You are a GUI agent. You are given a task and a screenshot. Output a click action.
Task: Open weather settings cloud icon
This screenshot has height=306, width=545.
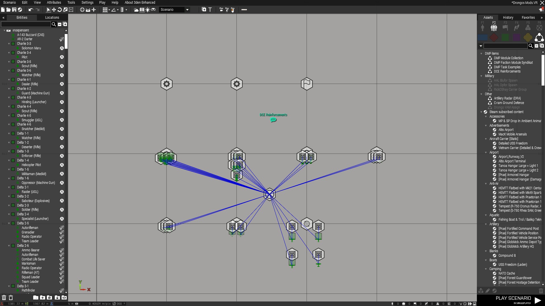(136, 10)
